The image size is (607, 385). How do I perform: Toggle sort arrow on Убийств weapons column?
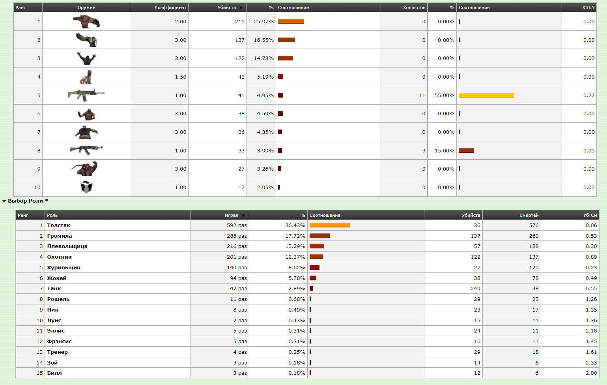point(241,8)
